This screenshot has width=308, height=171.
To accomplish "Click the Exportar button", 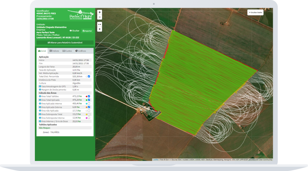I will (x=87, y=31).
